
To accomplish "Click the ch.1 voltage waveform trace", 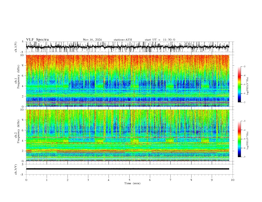I will (x=127, y=47).
